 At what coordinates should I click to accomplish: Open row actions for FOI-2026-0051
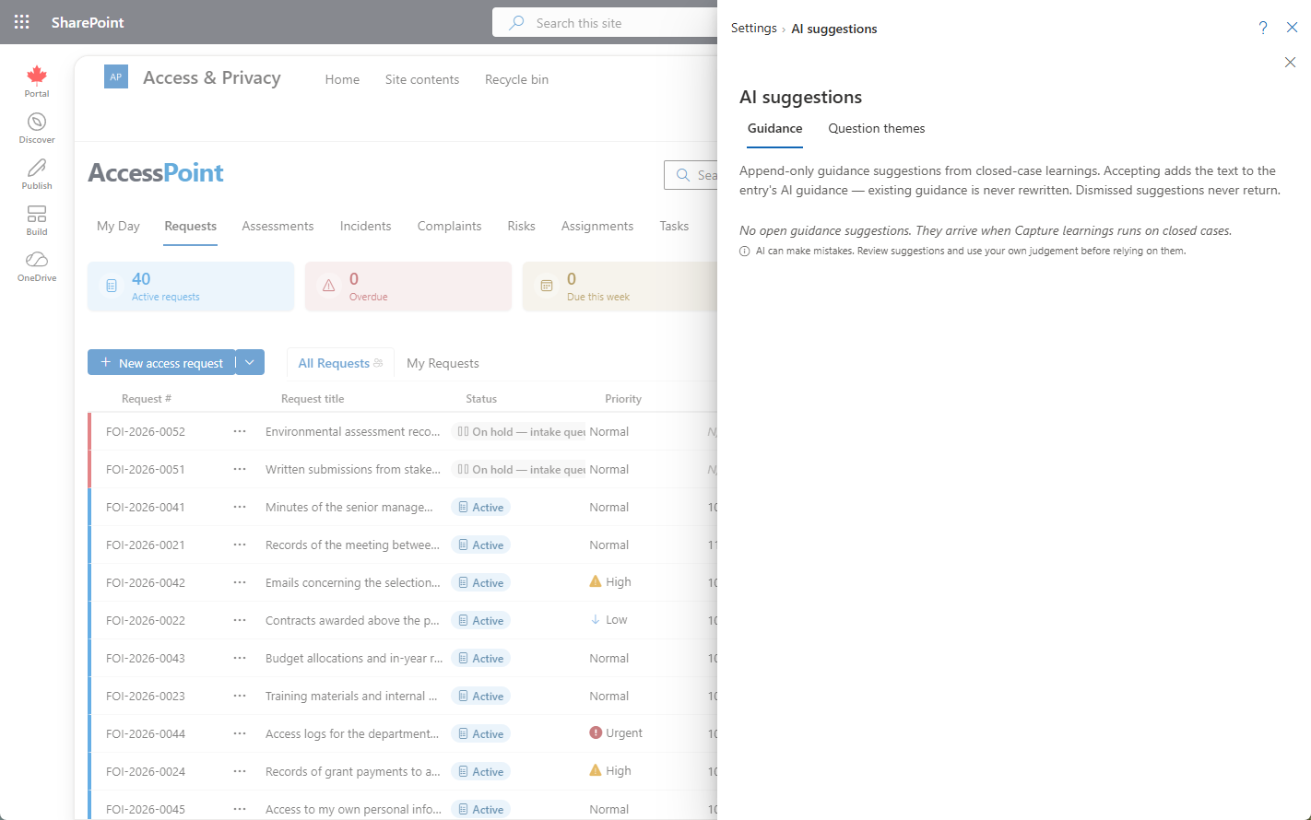(240, 469)
